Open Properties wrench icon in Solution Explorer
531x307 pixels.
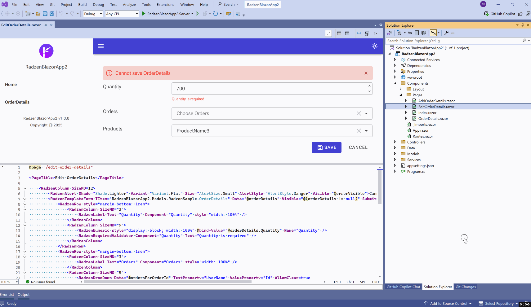pos(446,33)
